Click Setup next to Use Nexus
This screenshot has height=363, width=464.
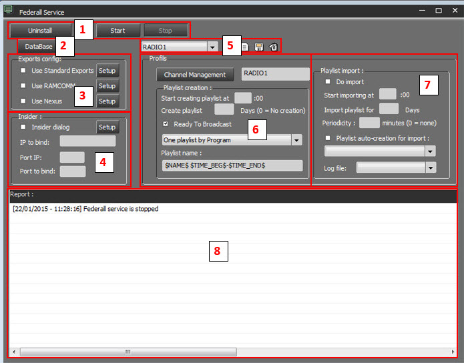click(x=107, y=101)
